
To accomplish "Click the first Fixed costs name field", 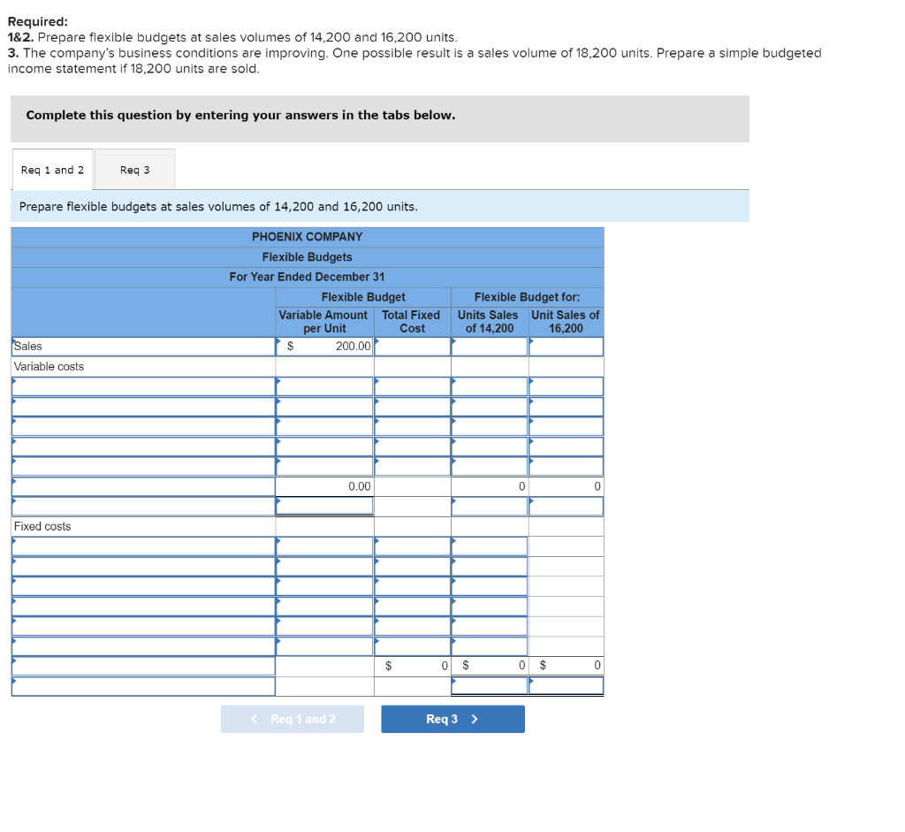I will 141,546.
